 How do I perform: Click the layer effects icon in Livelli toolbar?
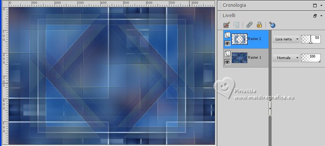point(236,25)
